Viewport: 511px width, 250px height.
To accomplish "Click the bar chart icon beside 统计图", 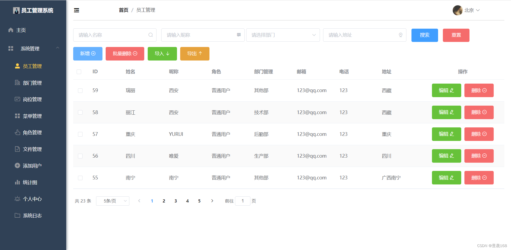I will (x=17, y=182).
